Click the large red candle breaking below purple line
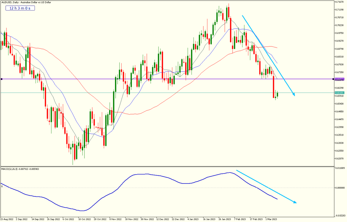Image resolution: width=347 pixels, height=222 pixels. click(273, 87)
